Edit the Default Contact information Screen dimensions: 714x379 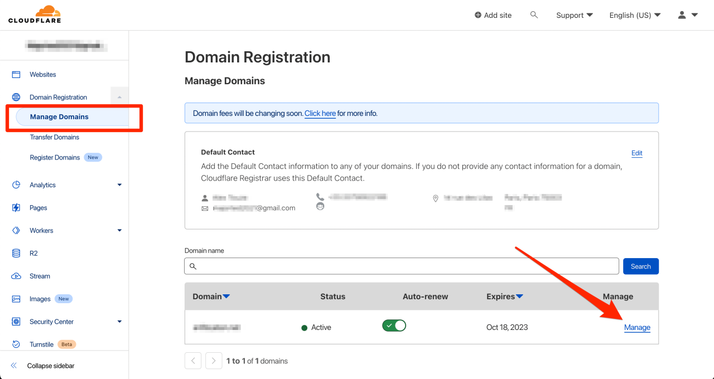(636, 153)
